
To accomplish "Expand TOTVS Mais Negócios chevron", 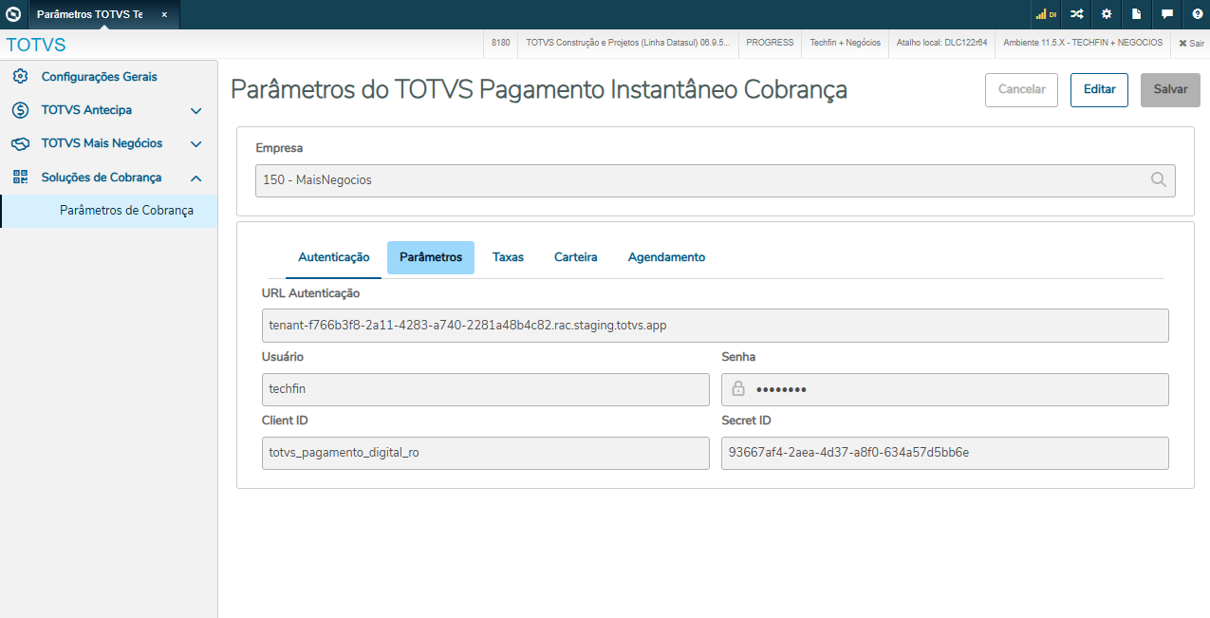I will click(195, 144).
